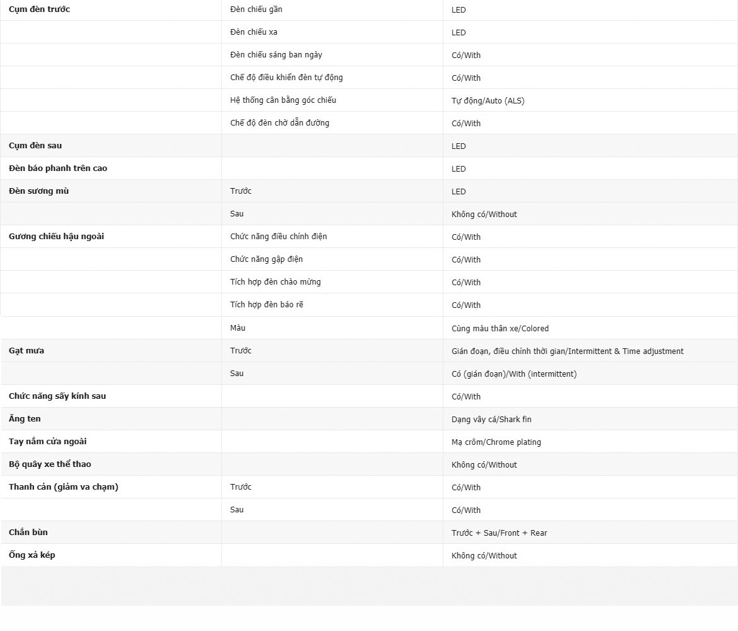Select "Chế độ điều khiển đèn tự động" text
The width and height of the screenshot is (738, 631).
pos(286,78)
